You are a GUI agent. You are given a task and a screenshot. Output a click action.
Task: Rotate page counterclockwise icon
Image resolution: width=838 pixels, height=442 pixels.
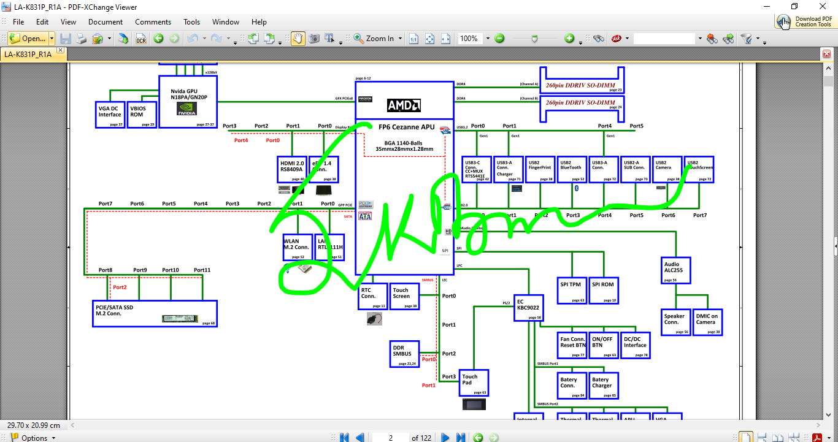tap(253, 39)
